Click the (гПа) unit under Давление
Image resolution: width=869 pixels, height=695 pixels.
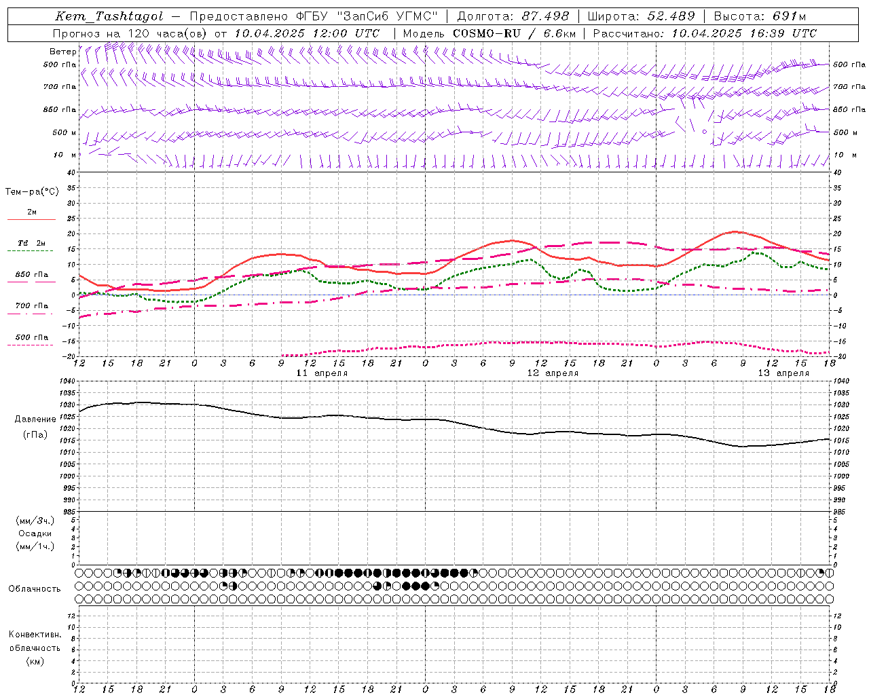click(35, 435)
